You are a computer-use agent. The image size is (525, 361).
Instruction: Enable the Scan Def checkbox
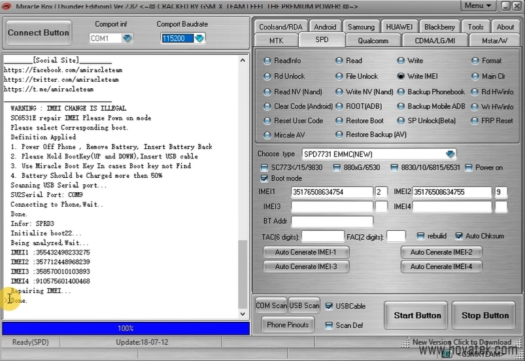(329, 326)
